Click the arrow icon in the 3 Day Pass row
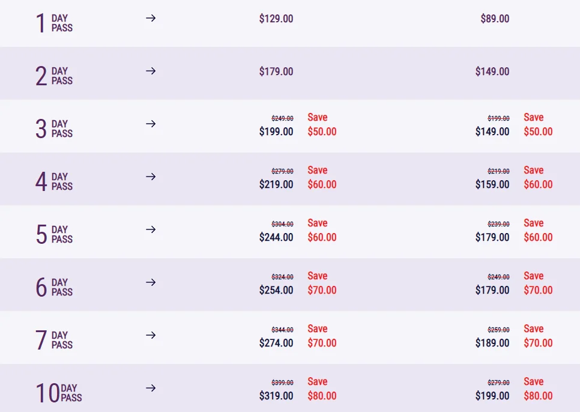The image size is (580, 412). (x=151, y=124)
